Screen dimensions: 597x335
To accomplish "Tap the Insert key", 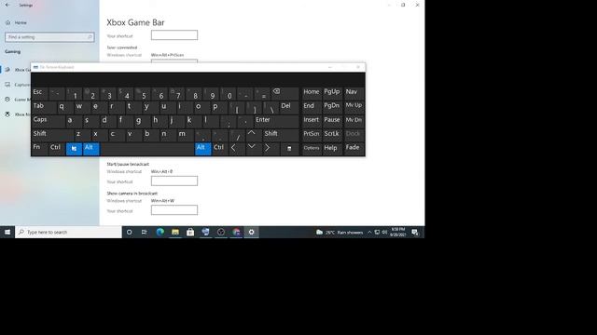I will coord(312,121).
